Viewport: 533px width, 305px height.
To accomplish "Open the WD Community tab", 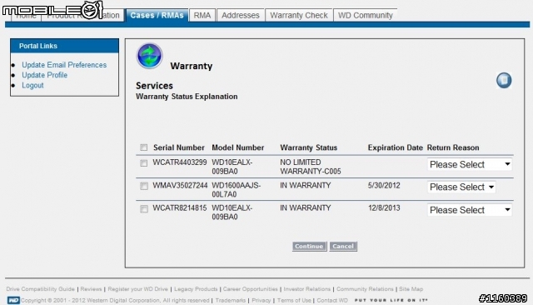I will point(366,15).
